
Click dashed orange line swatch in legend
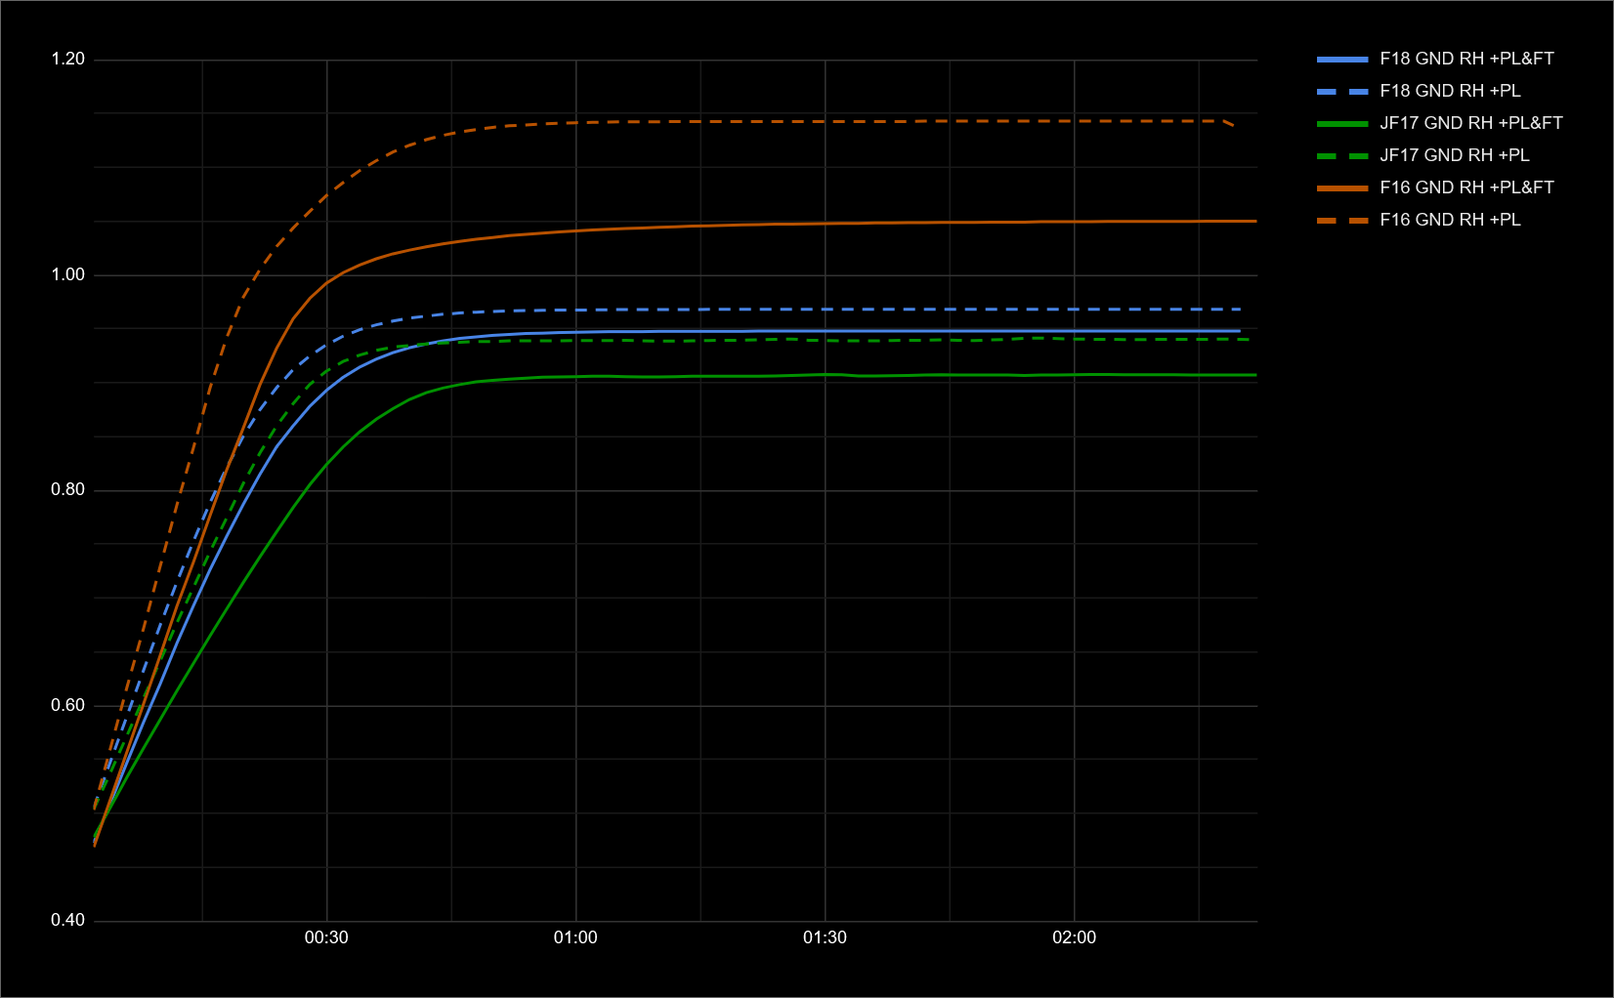[1342, 221]
